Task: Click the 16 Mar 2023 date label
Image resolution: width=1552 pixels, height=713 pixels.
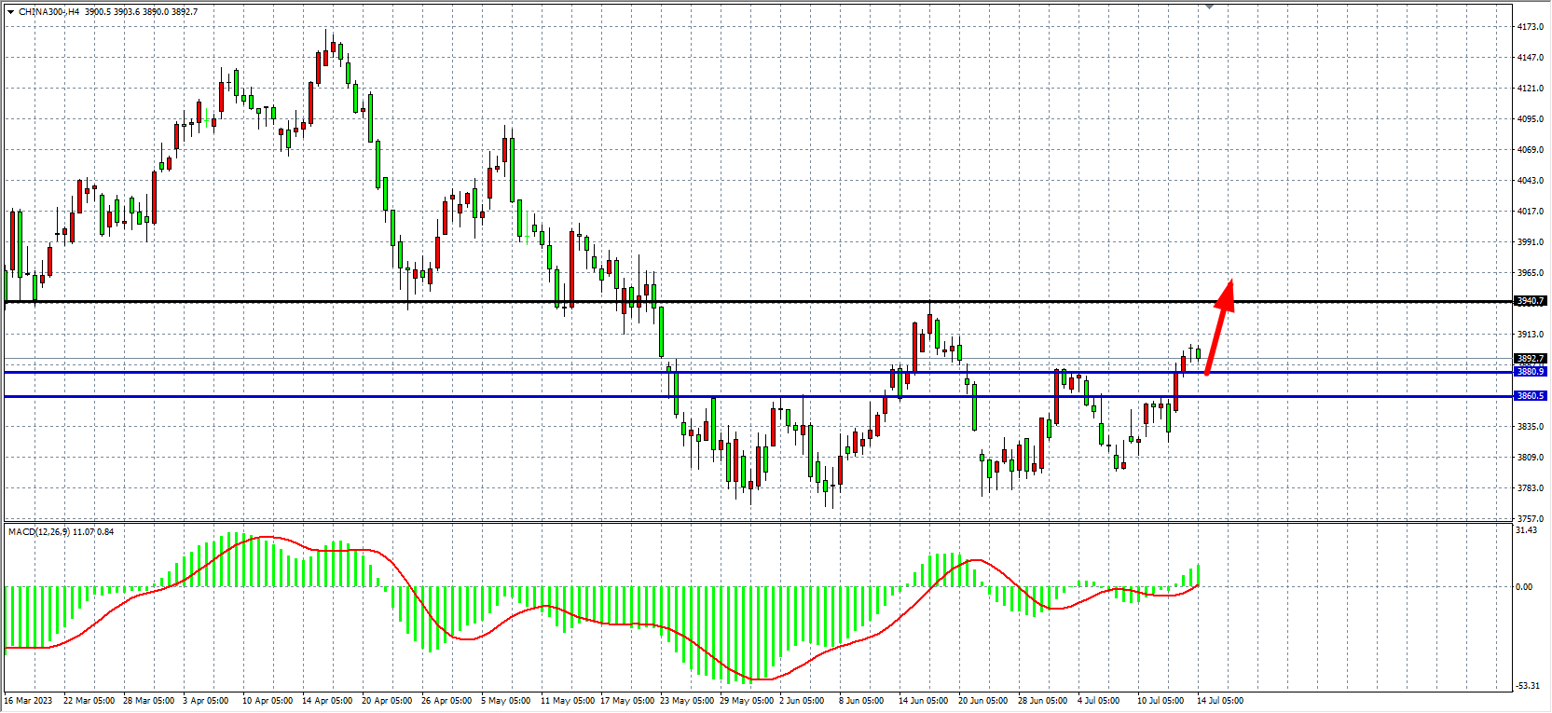Action: pyautogui.click(x=29, y=701)
